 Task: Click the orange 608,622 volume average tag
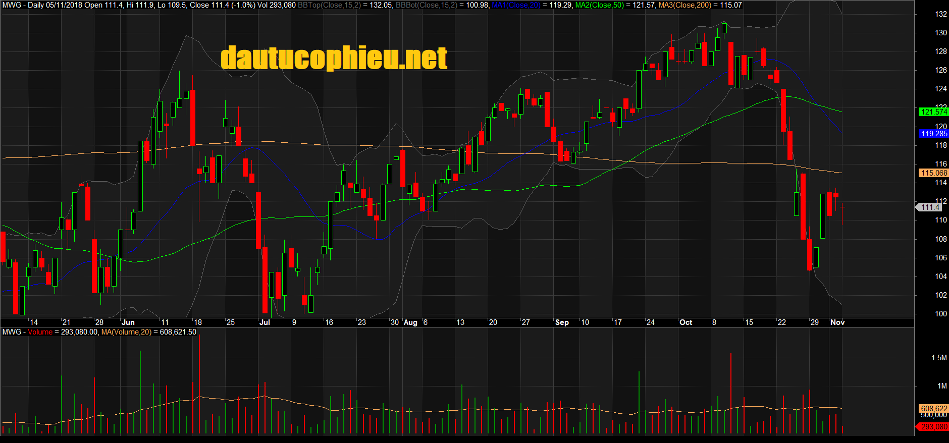tap(933, 408)
